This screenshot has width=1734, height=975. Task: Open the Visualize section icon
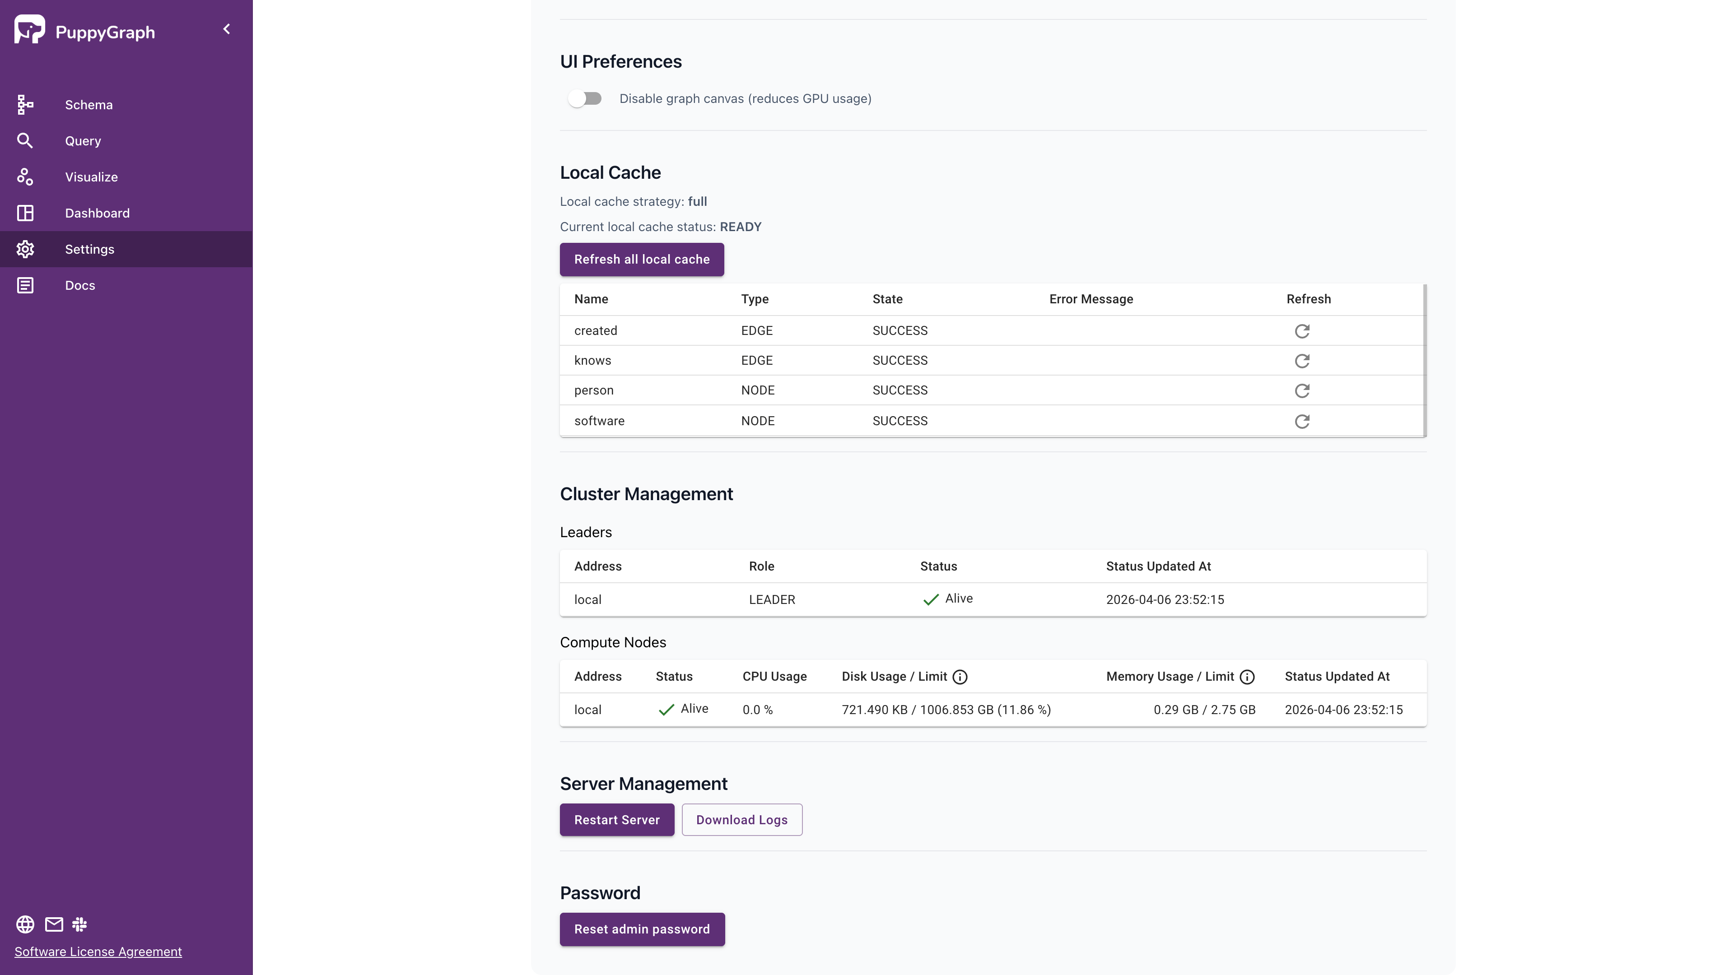tap(25, 177)
